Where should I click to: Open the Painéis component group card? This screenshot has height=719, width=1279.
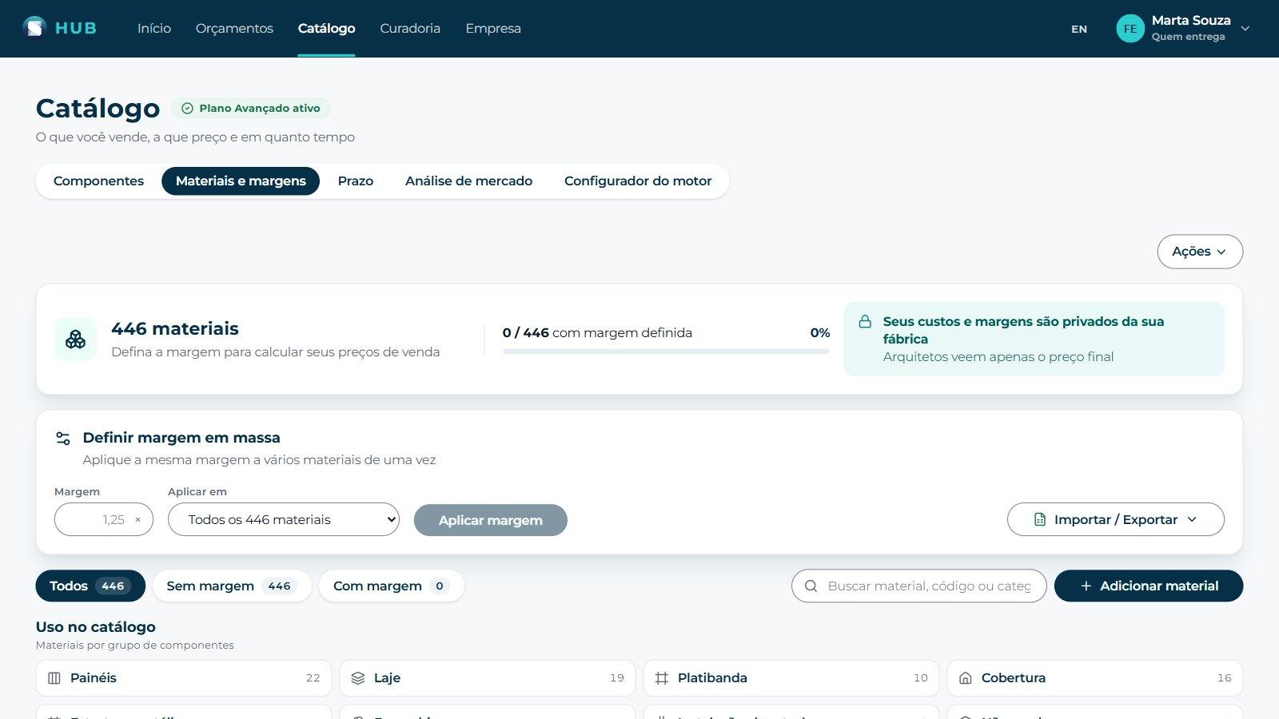click(x=184, y=677)
